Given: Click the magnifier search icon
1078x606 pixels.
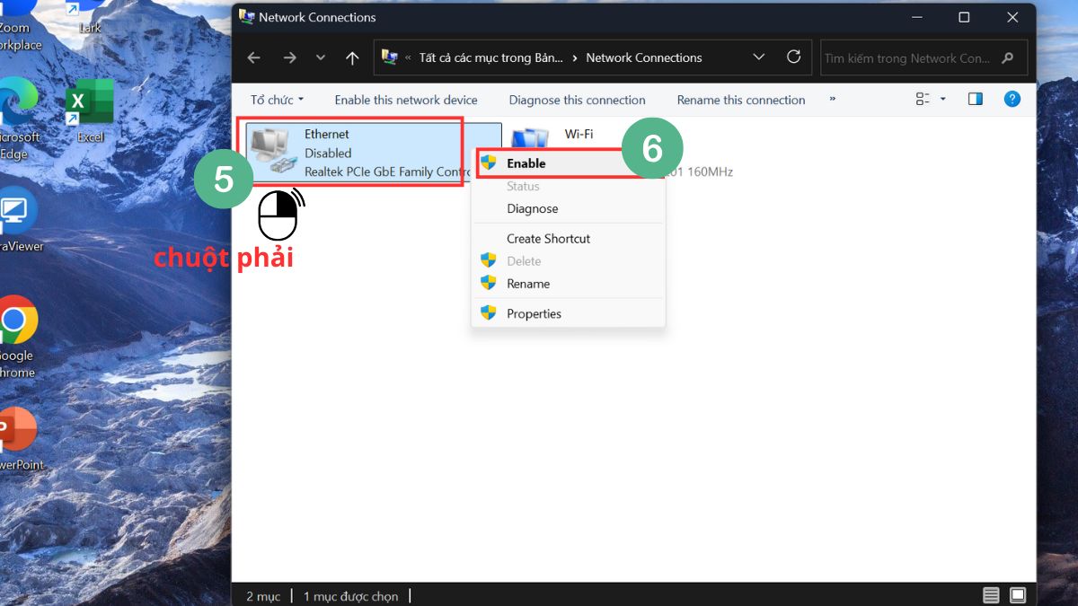Looking at the screenshot, I should coord(1008,58).
